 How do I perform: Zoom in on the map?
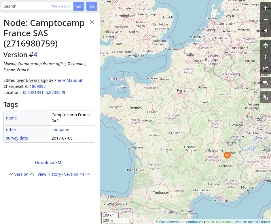pos(266,8)
